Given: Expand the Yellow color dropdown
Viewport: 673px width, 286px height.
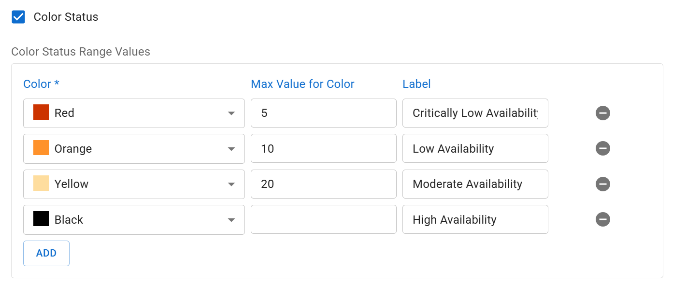Looking at the screenshot, I should point(231,184).
